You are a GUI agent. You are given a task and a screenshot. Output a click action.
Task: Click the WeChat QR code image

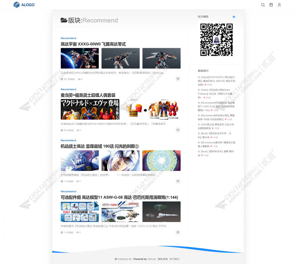point(216,40)
